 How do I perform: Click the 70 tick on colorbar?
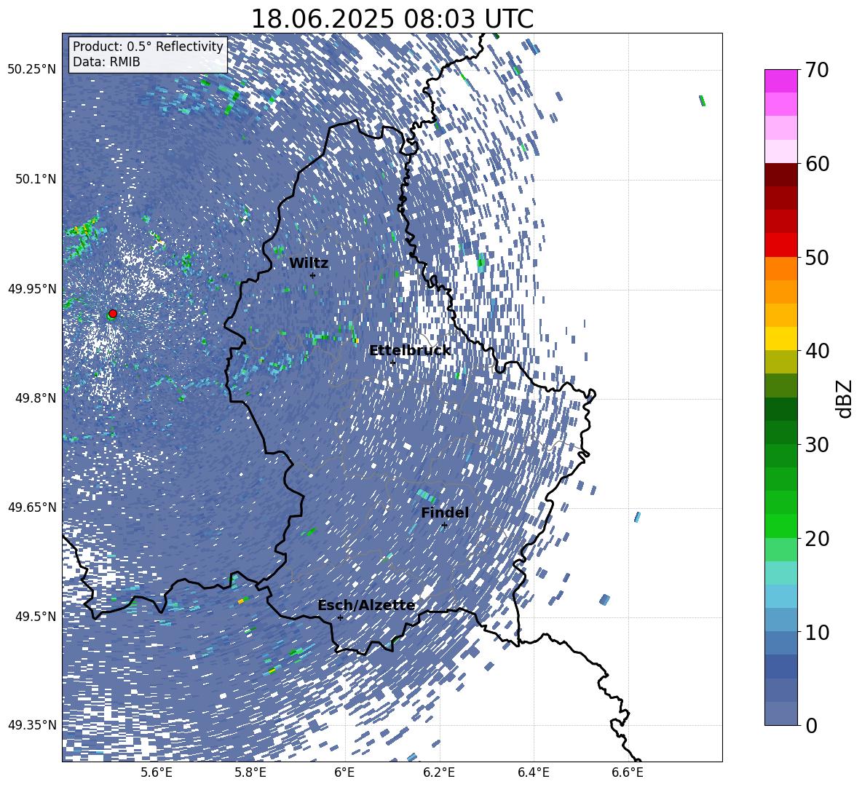tap(818, 71)
